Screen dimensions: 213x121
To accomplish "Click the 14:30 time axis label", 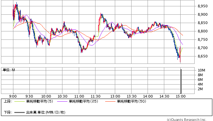I will [164, 96].
